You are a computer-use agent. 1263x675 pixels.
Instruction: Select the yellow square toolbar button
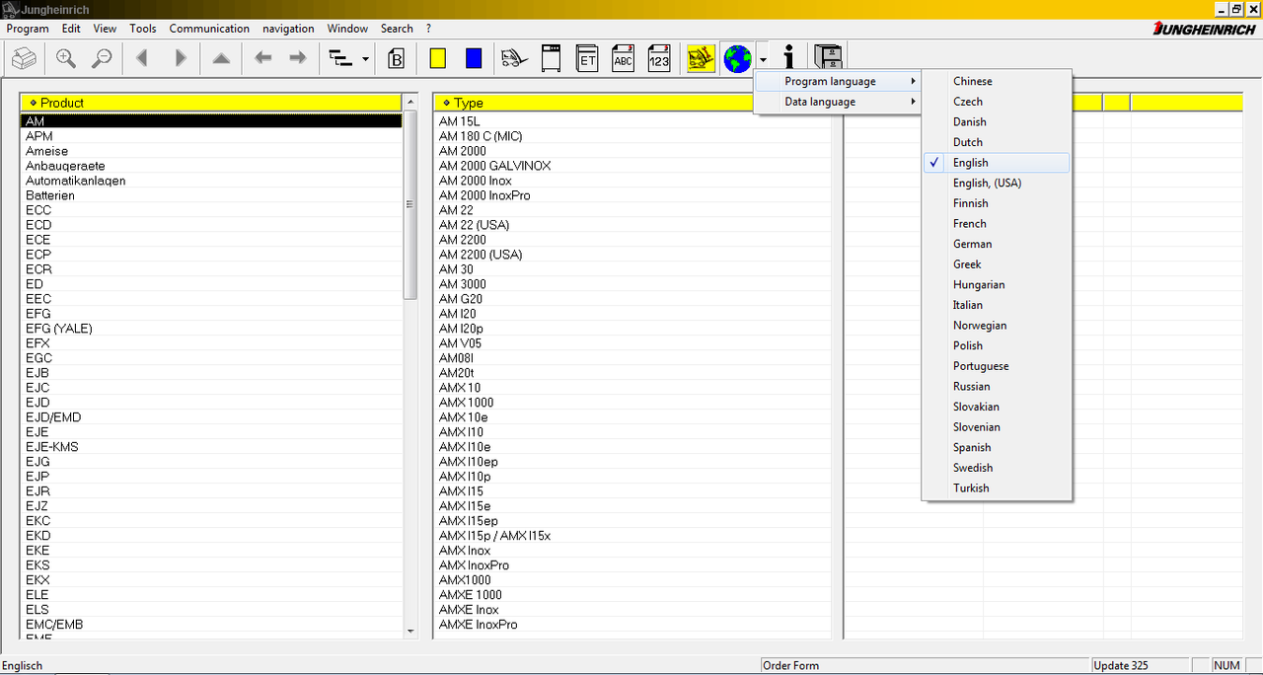[437, 58]
